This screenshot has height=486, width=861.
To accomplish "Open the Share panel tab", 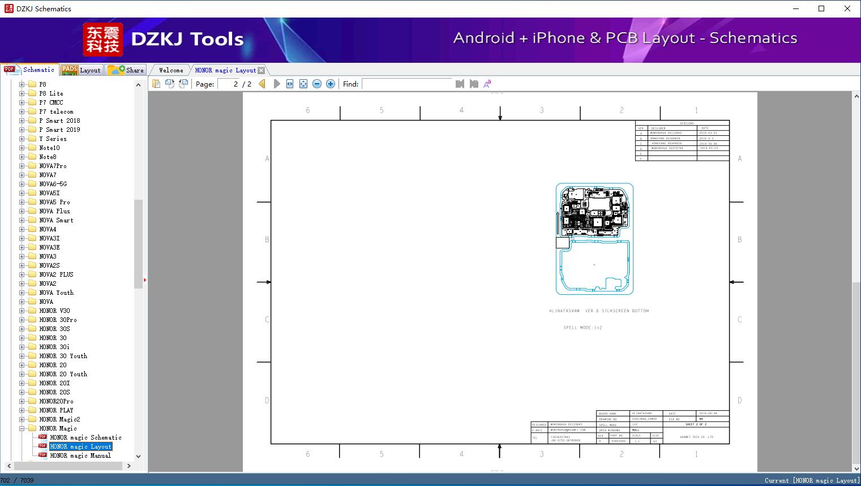I will point(126,70).
